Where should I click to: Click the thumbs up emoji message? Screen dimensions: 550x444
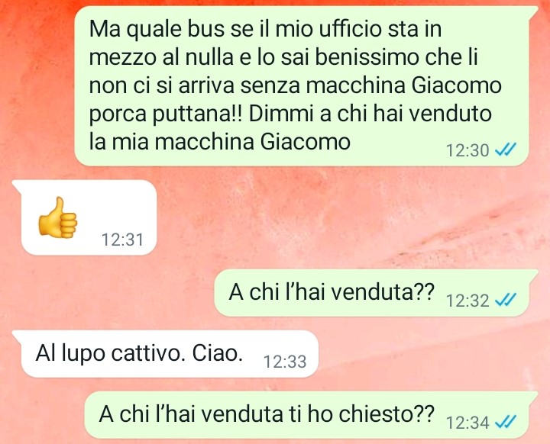(57, 217)
